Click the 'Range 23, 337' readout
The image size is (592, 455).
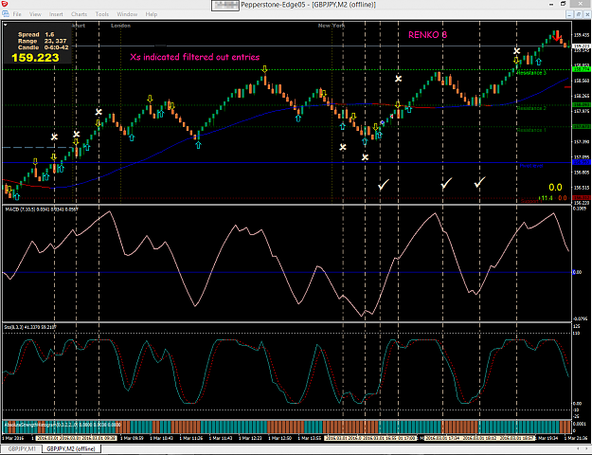pos(42,41)
